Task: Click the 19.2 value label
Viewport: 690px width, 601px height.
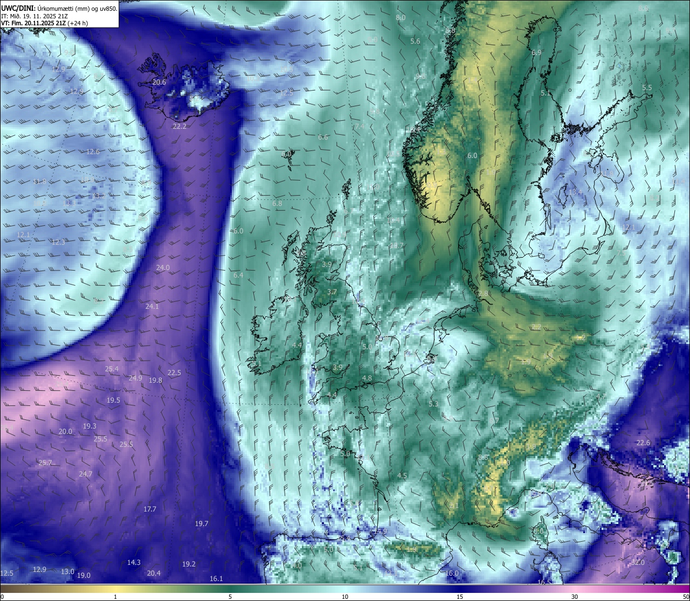Action: (189, 564)
